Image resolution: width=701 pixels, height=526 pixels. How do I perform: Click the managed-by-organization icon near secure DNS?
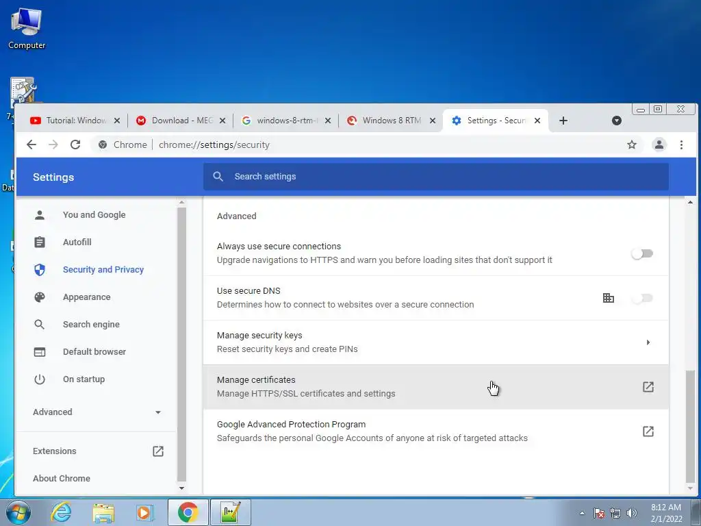tap(608, 298)
